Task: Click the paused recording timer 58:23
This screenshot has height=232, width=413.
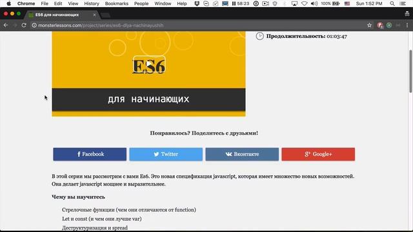Action: coord(241,3)
